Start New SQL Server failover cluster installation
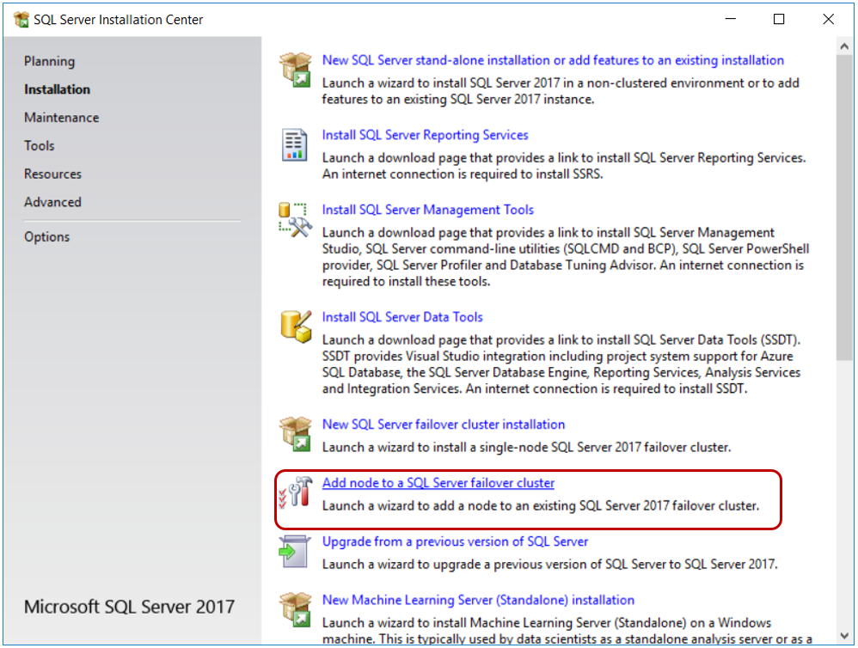The width and height of the screenshot is (858, 648). 444,425
